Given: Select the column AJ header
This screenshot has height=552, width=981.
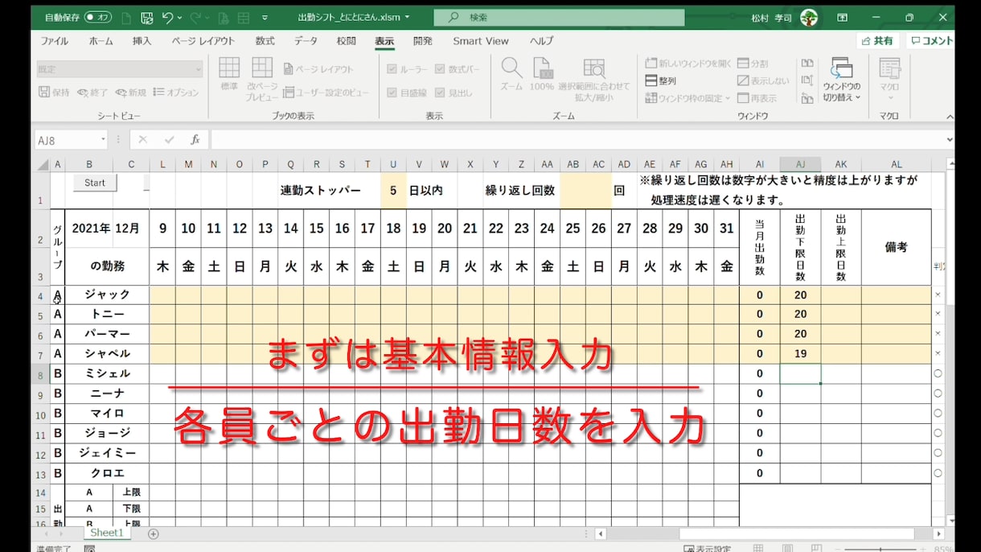Looking at the screenshot, I should pyautogui.click(x=800, y=164).
